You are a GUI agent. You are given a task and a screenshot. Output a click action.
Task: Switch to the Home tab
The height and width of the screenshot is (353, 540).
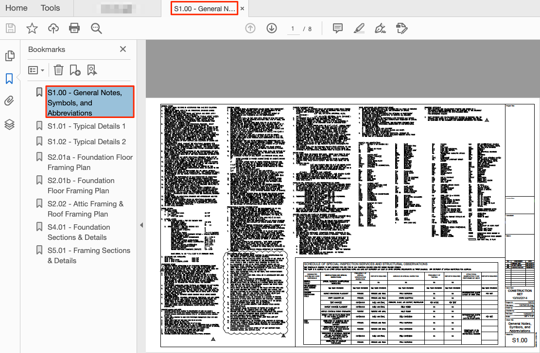click(x=16, y=8)
